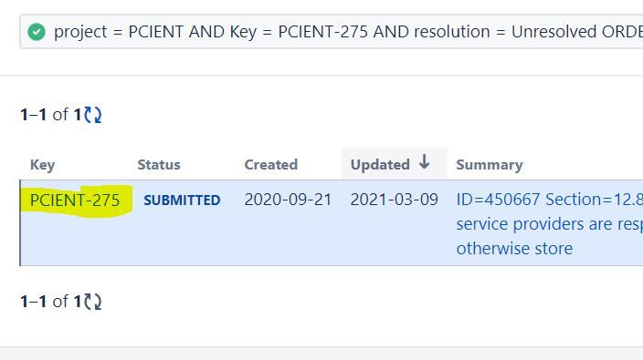643x360 pixels.
Task: Click the Updated column header label
Action: (380, 164)
